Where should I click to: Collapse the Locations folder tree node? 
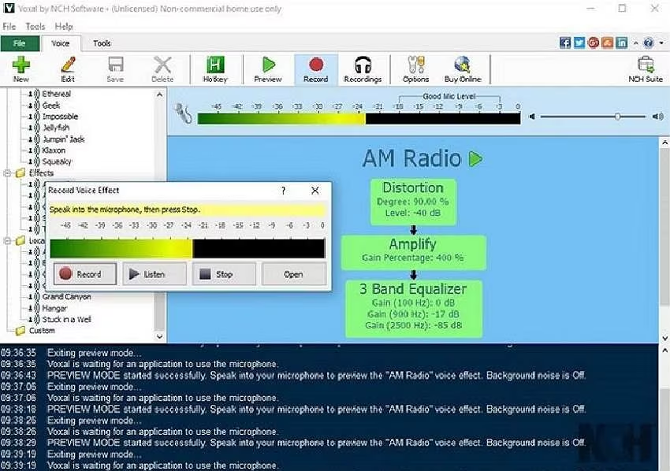(7, 241)
